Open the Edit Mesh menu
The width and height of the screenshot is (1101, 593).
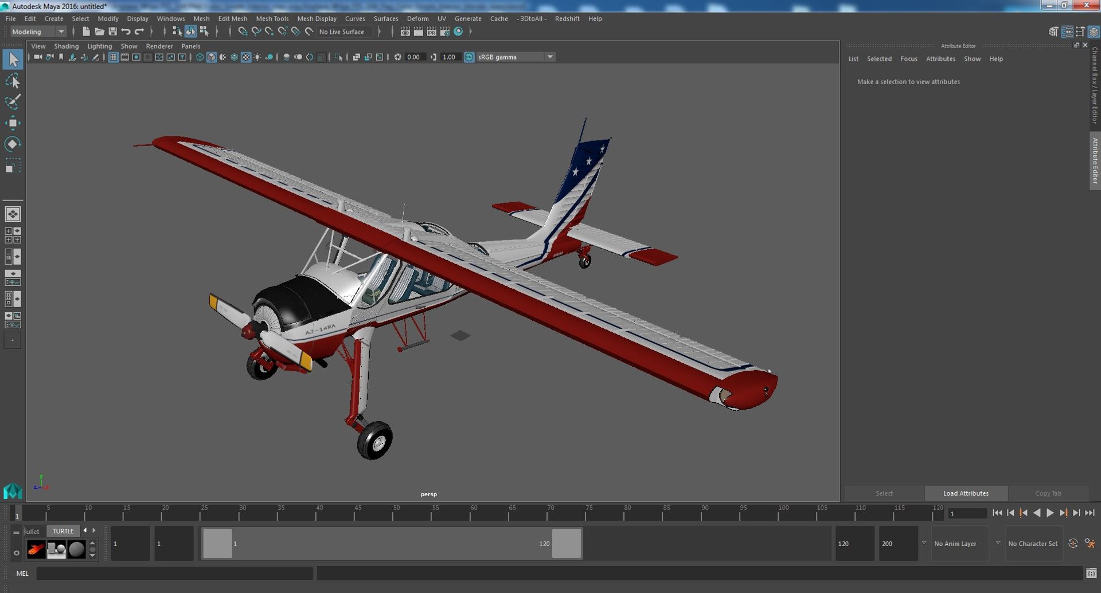point(233,18)
